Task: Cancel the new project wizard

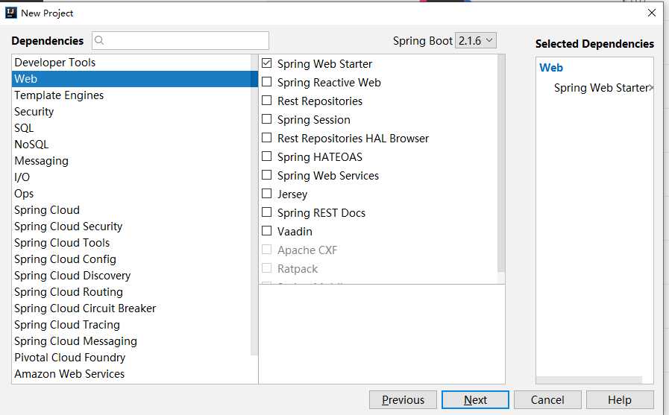Action: pyautogui.click(x=547, y=399)
